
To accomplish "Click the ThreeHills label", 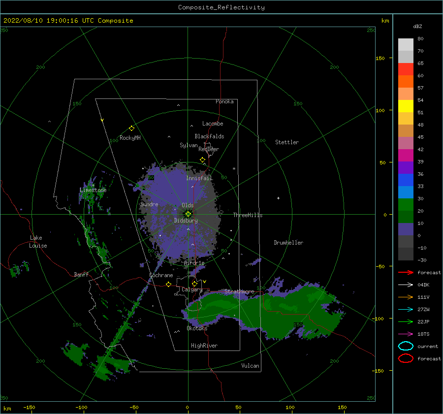I will [x=248, y=215].
